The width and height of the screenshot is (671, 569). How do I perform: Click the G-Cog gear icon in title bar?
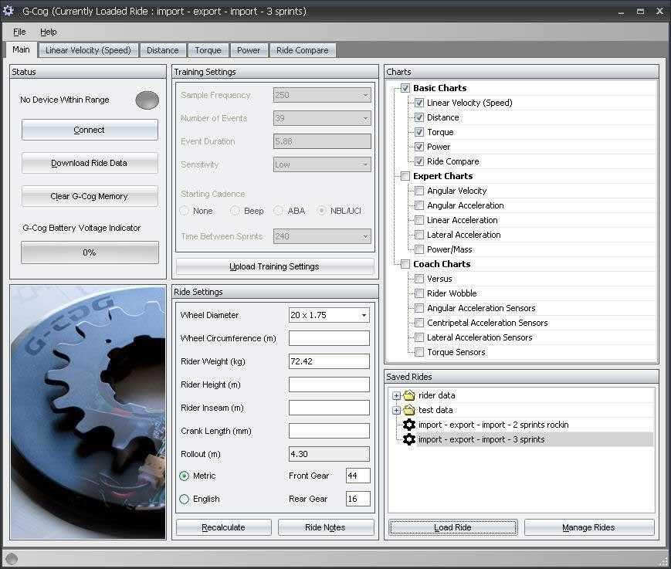pyautogui.click(x=8, y=11)
